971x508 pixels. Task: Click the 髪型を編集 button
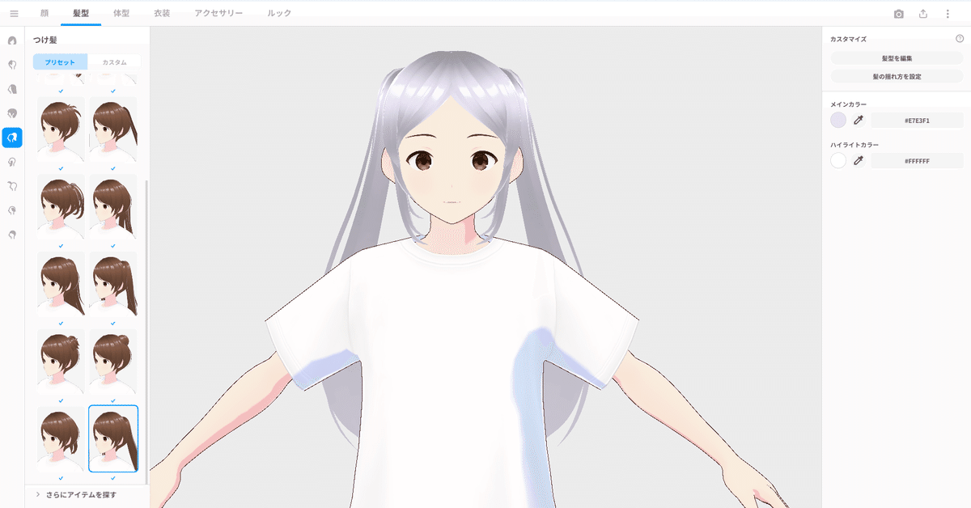(x=897, y=58)
